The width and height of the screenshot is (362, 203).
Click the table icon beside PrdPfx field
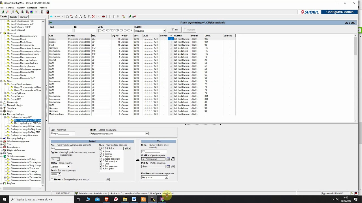pyautogui.click(x=168, y=166)
